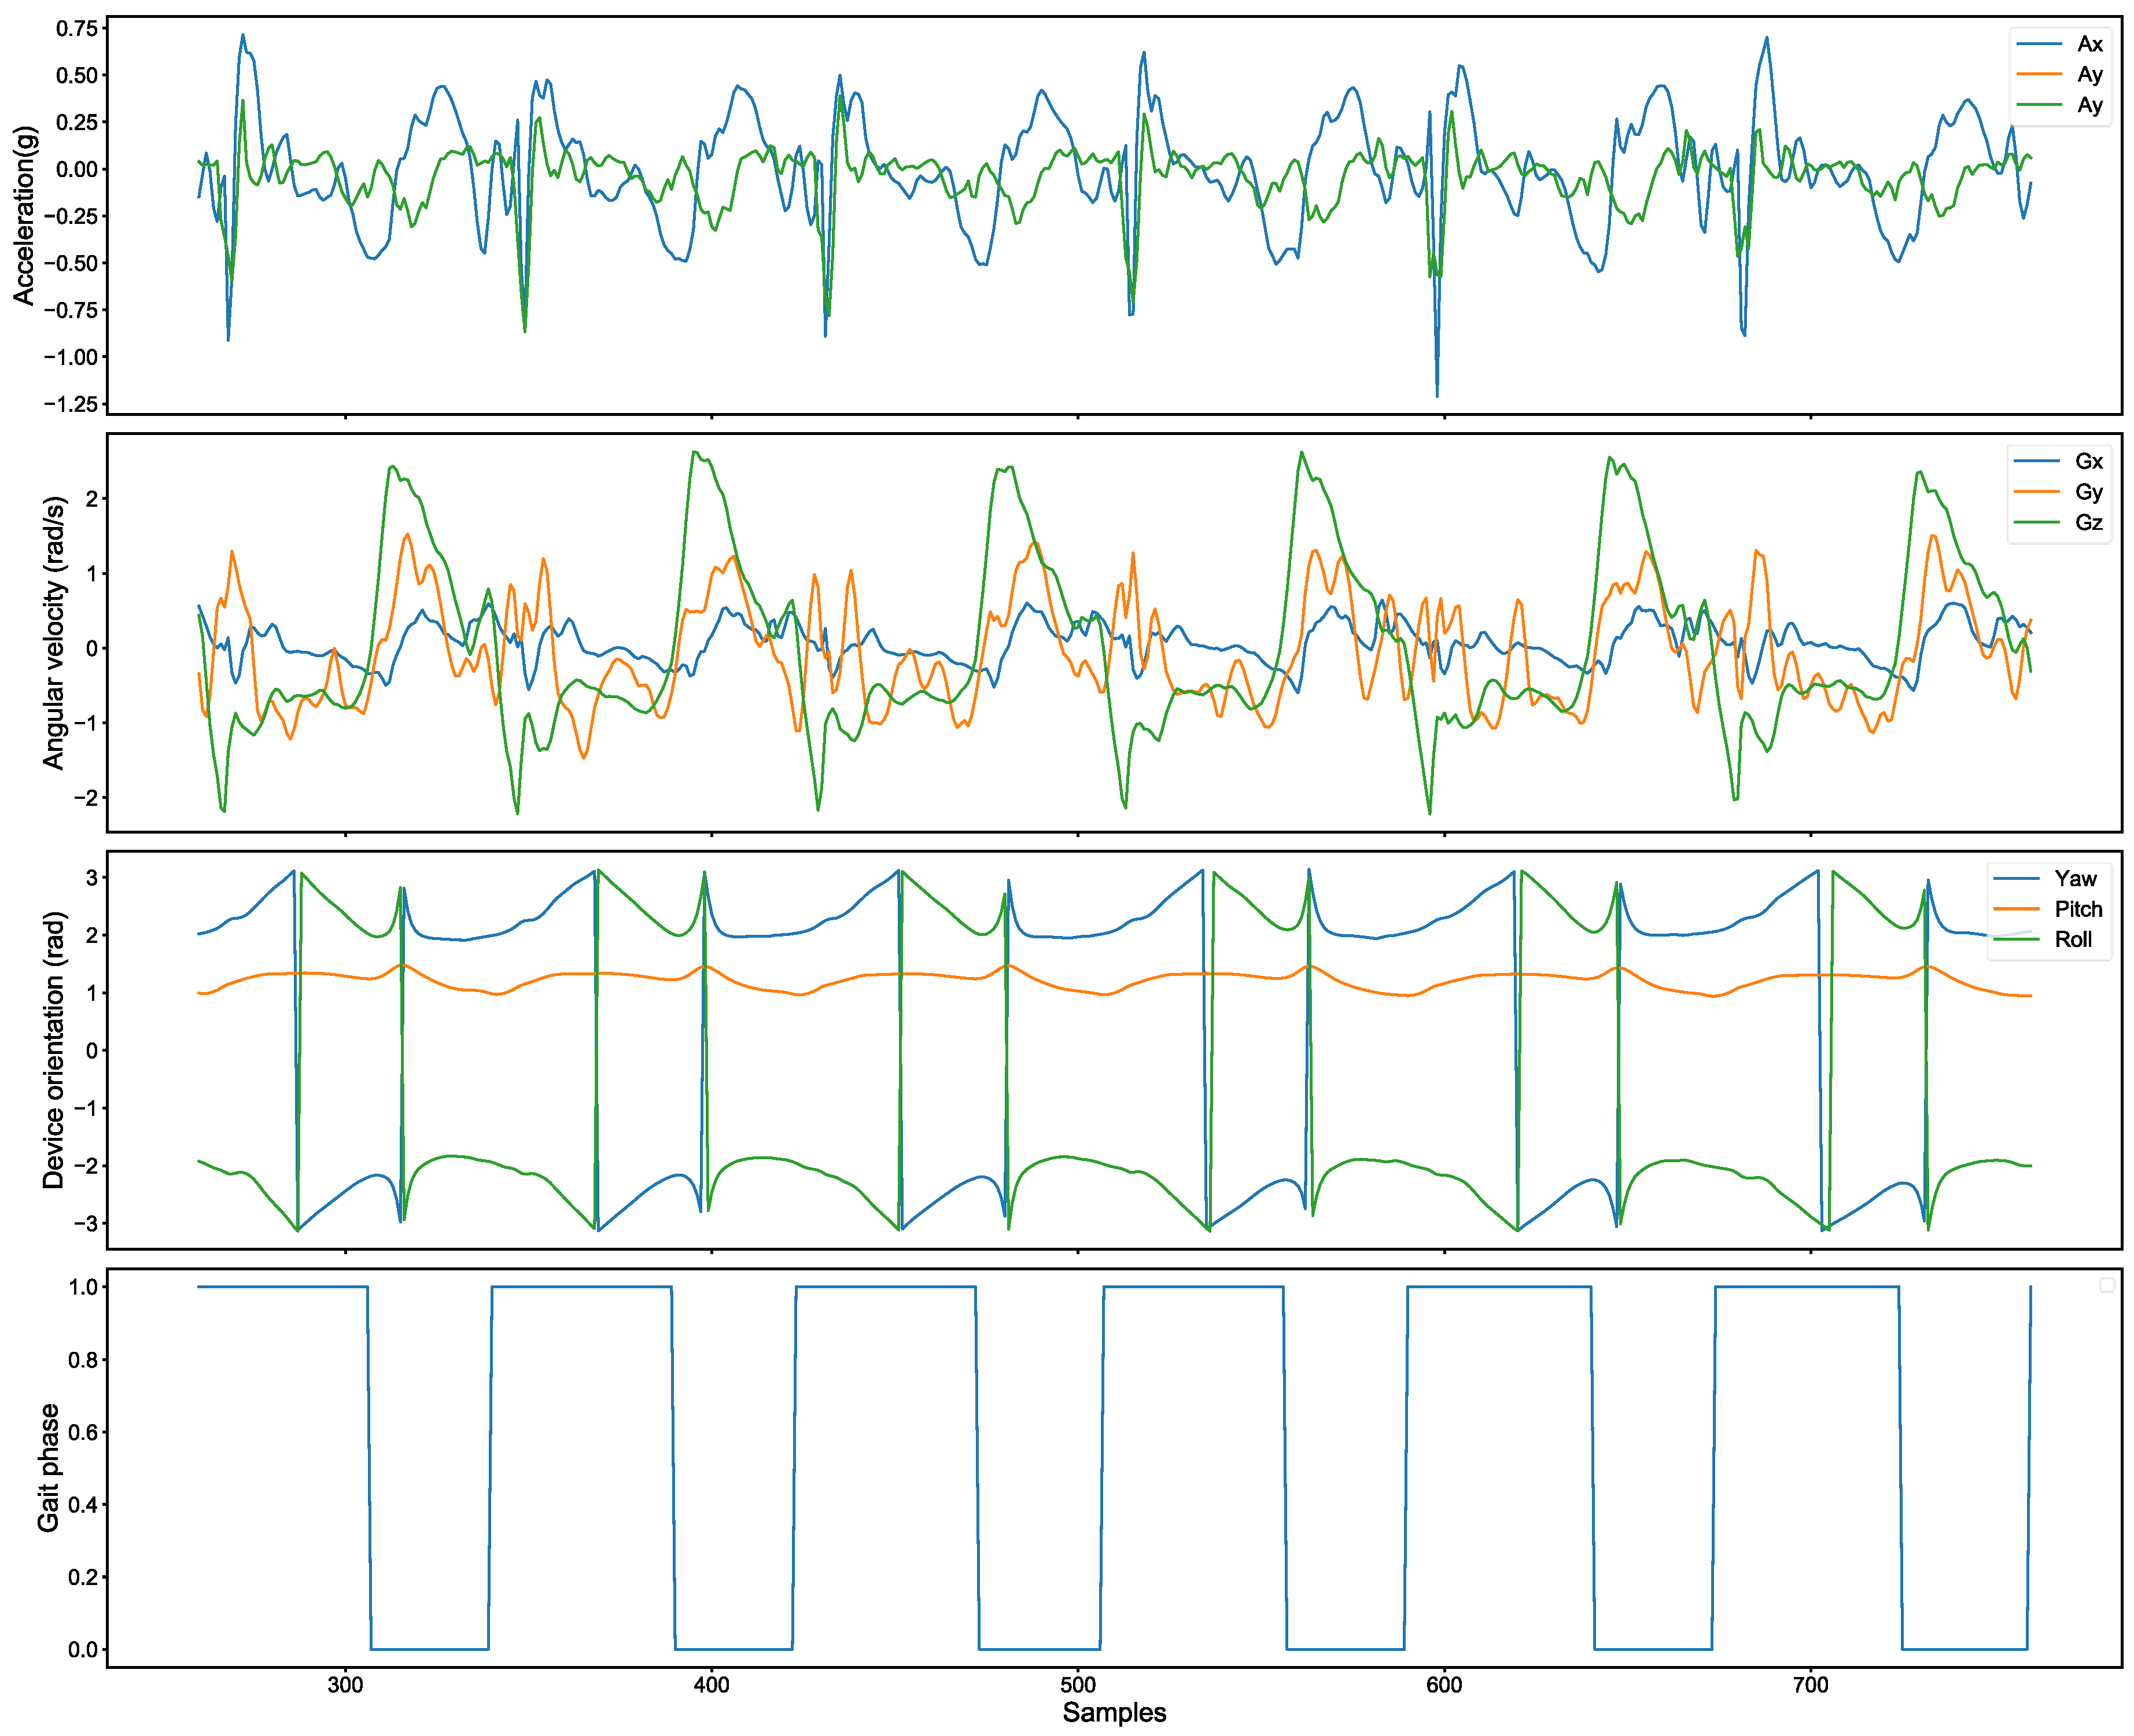Click the Yaw legend label
This screenshot has width=2134, height=1736.
coord(2075,879)
